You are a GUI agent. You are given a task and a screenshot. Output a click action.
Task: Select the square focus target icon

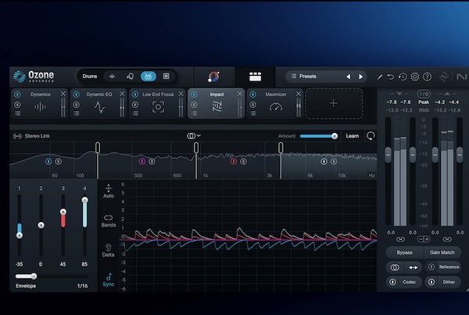(x=166, y=77)
